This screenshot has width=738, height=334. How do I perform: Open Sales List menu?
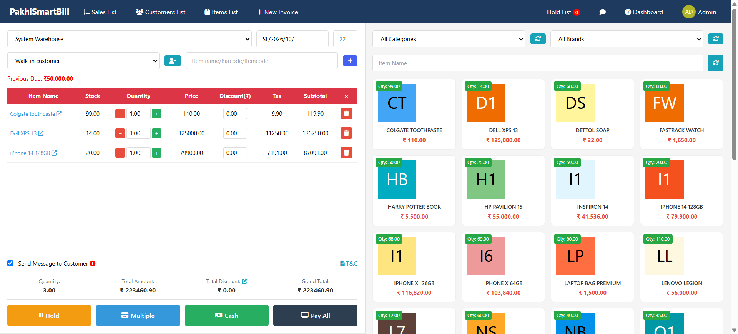point(100,12)
